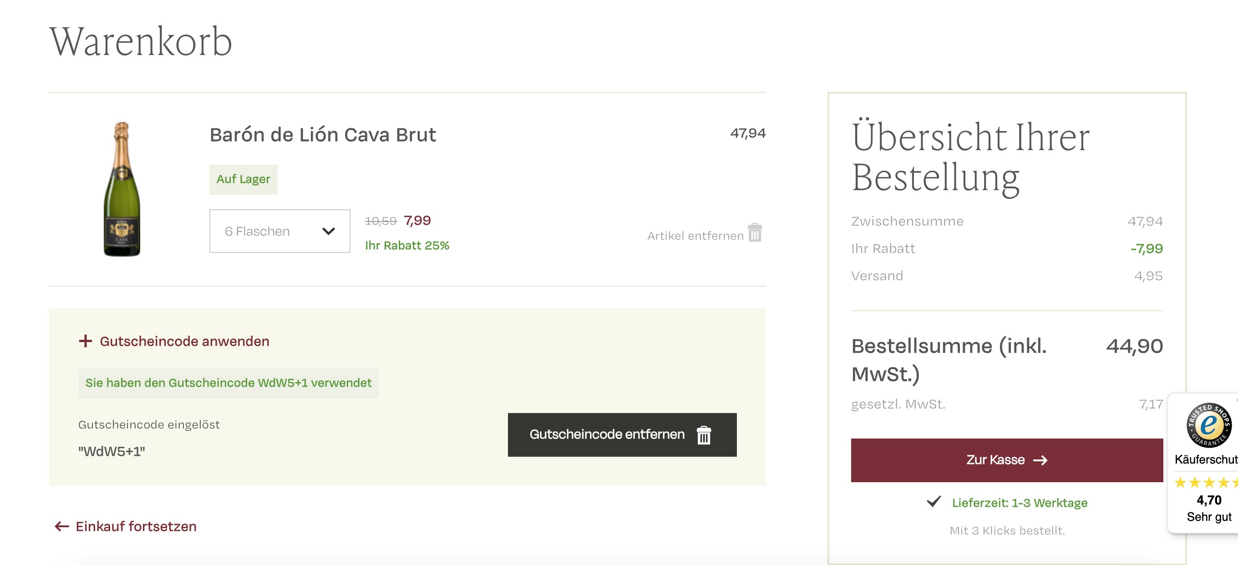This screenshot has height=565, width=1238.
Task: Click the Trusted Shops guarantee badge
Action: click(x=1208, y=425)
